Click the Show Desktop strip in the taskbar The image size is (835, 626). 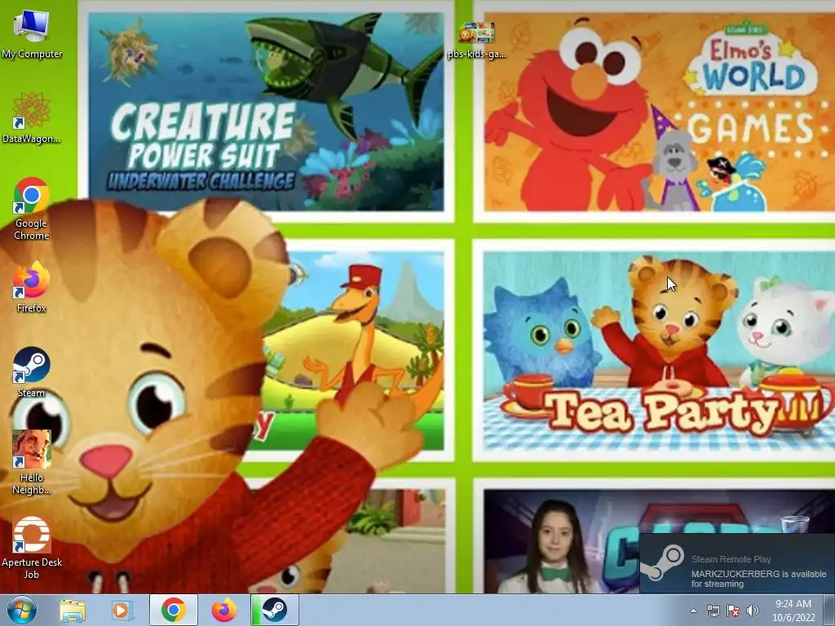[x=829, y=610]
